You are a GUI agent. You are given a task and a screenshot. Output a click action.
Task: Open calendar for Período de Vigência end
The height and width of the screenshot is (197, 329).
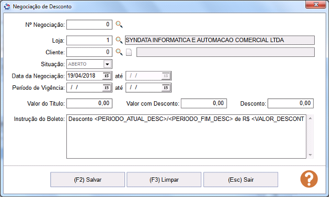tap(166, 88)
